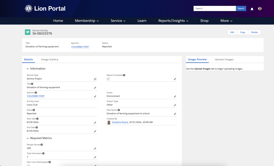Edit the Title field pencil
The width and height of the screenshot is (274, 166).
tap(95, 88)
